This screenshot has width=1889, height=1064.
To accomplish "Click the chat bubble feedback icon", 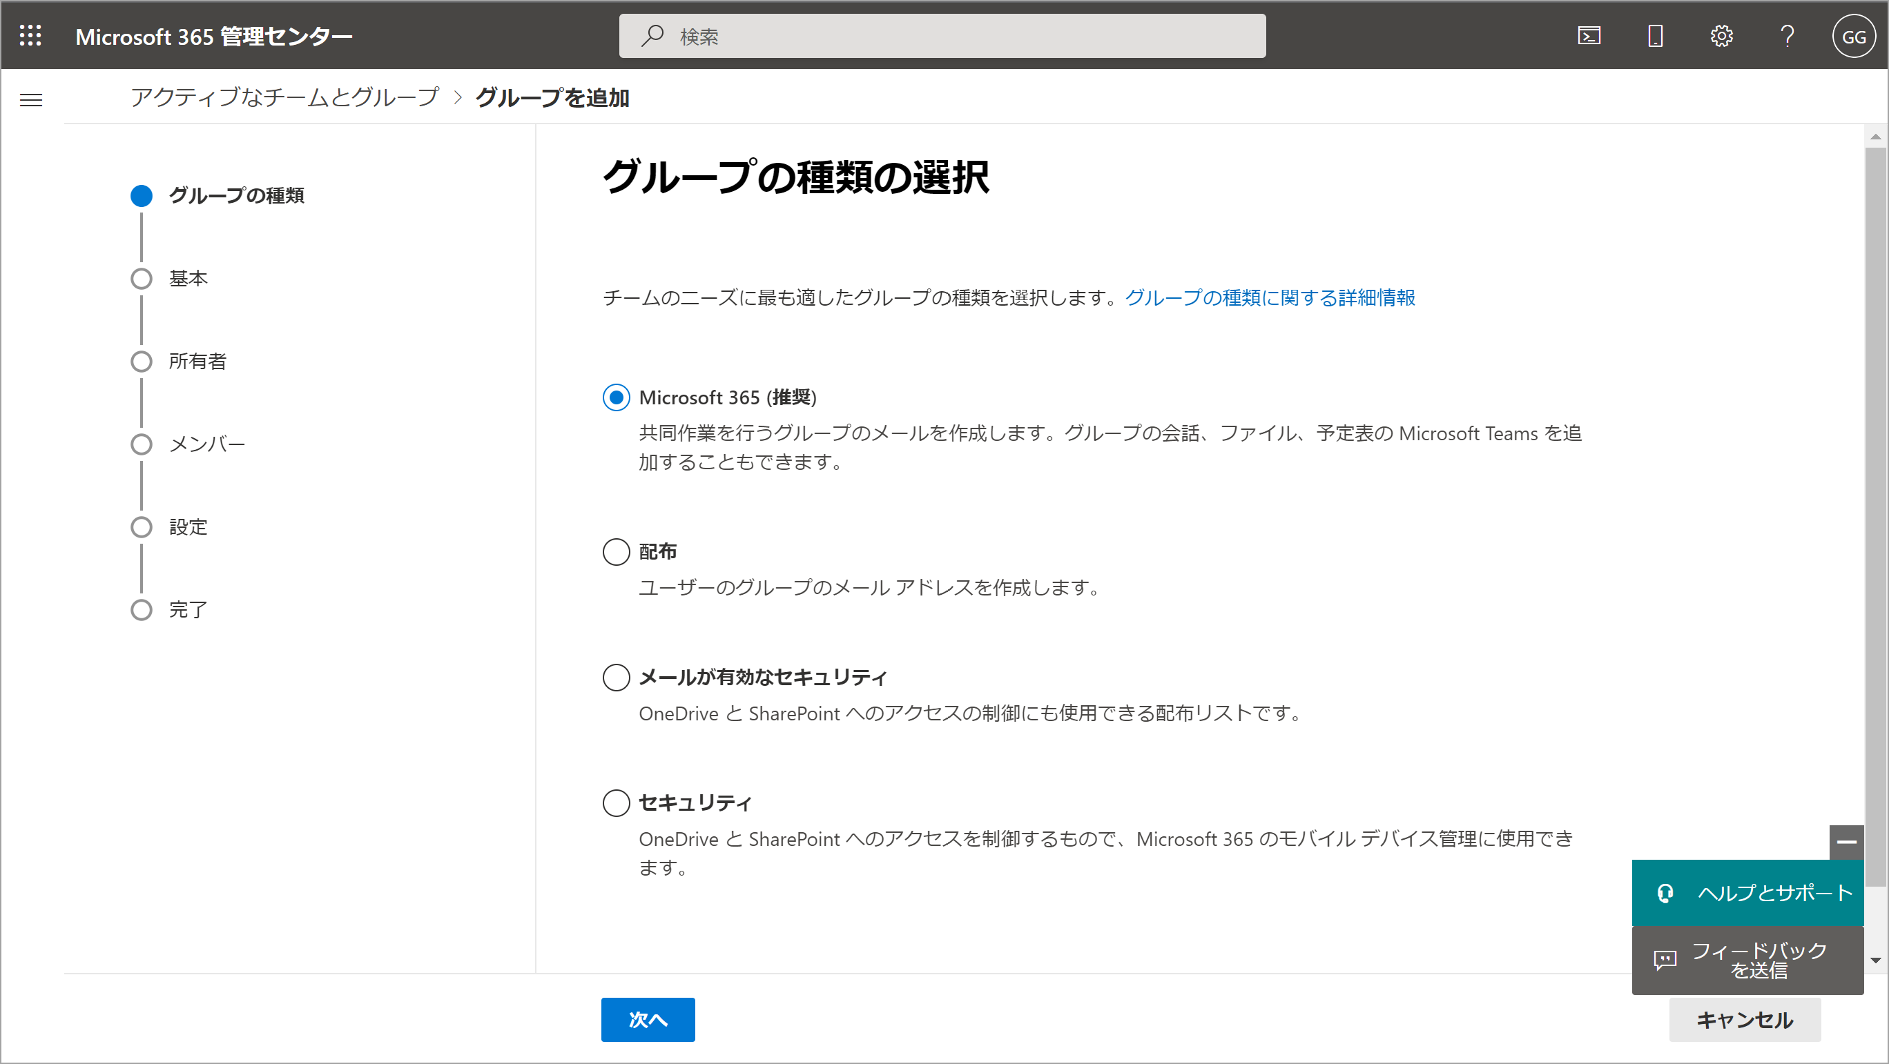I will coord(1665,960).
